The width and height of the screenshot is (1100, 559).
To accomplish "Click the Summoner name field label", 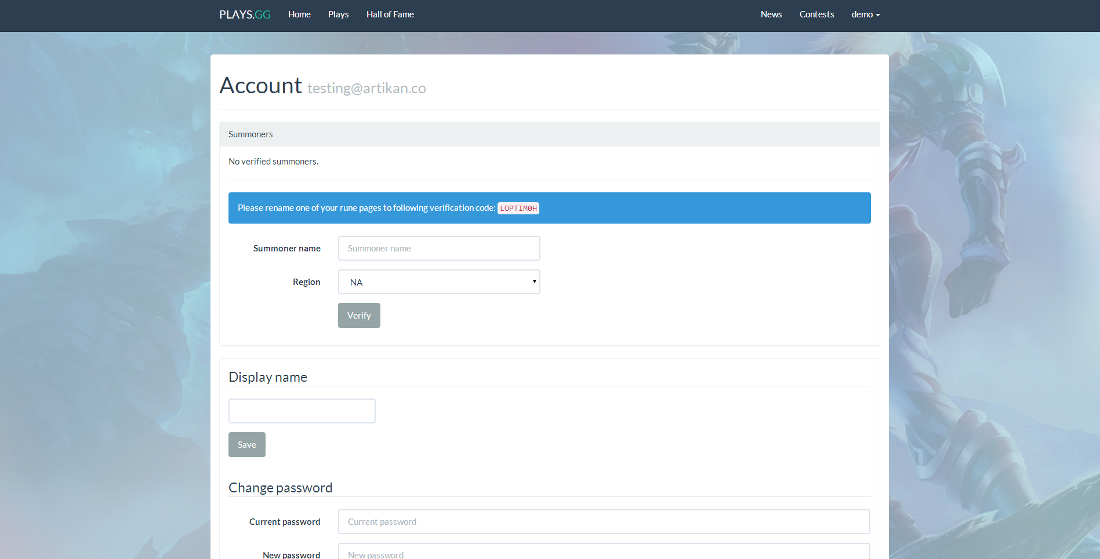I will 286,248.
